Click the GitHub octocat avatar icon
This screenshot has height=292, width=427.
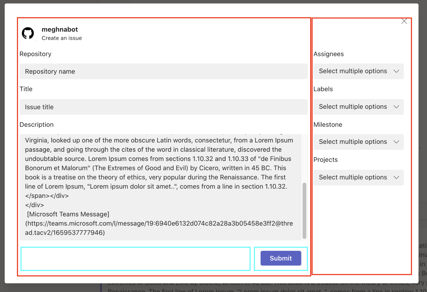(x=28, y=33)
